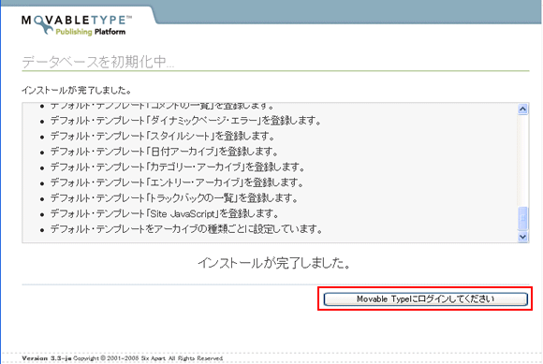Click the large インストールが完了しました。 message below the log box

click(274, 263)
